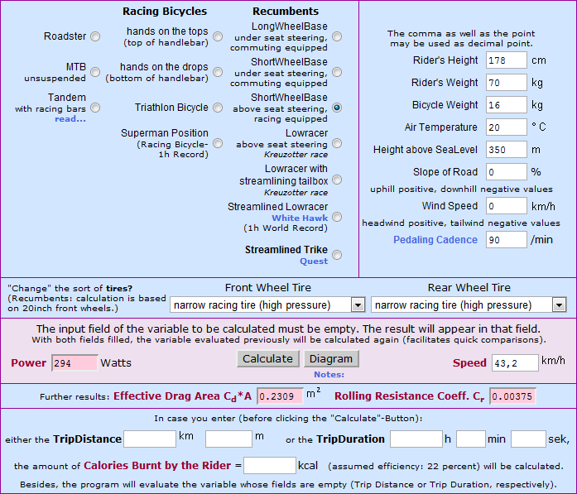Click the Rear Wheel Tire label
Image resolution: width=577 pixels, height=494 pixels.
click(469, 288)
